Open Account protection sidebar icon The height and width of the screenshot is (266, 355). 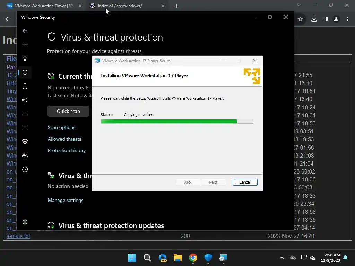coord(25,86)
